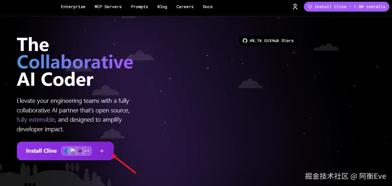Click the right arrow in Install Cline button
Viewport: 392px width, 186px height.
(x=102, y=151)
